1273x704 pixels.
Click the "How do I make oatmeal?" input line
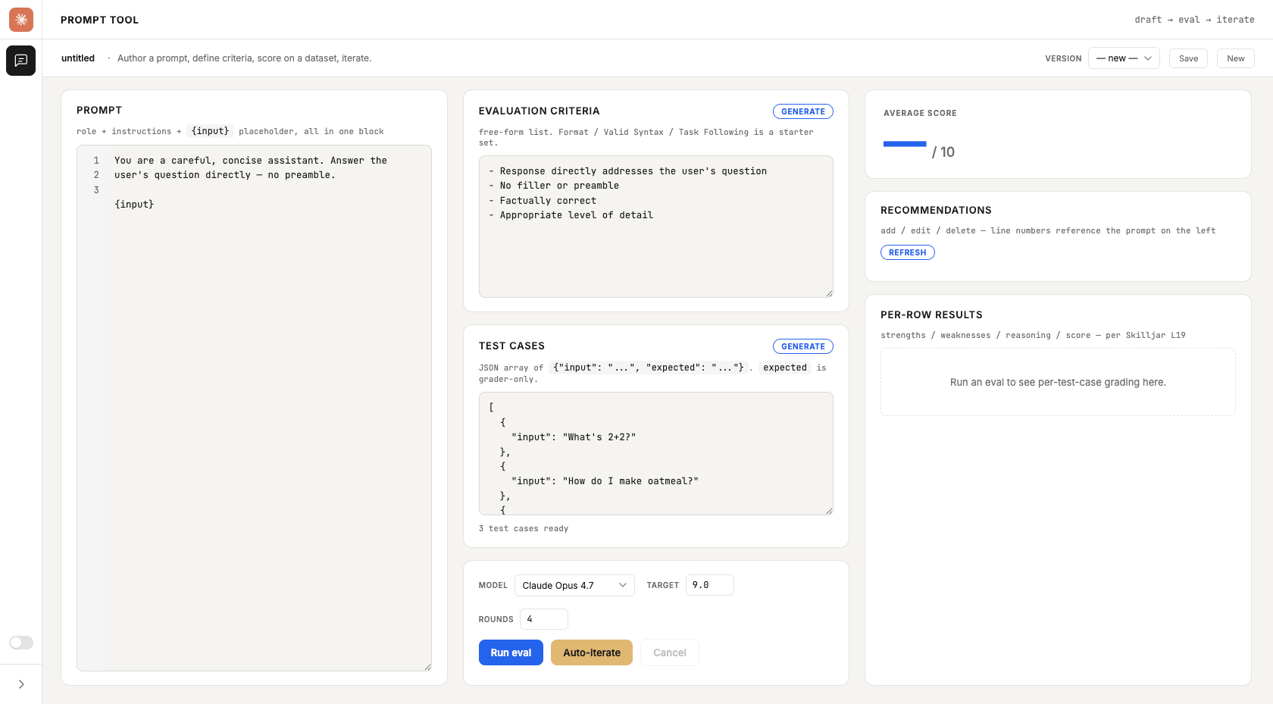click(605, 481)
